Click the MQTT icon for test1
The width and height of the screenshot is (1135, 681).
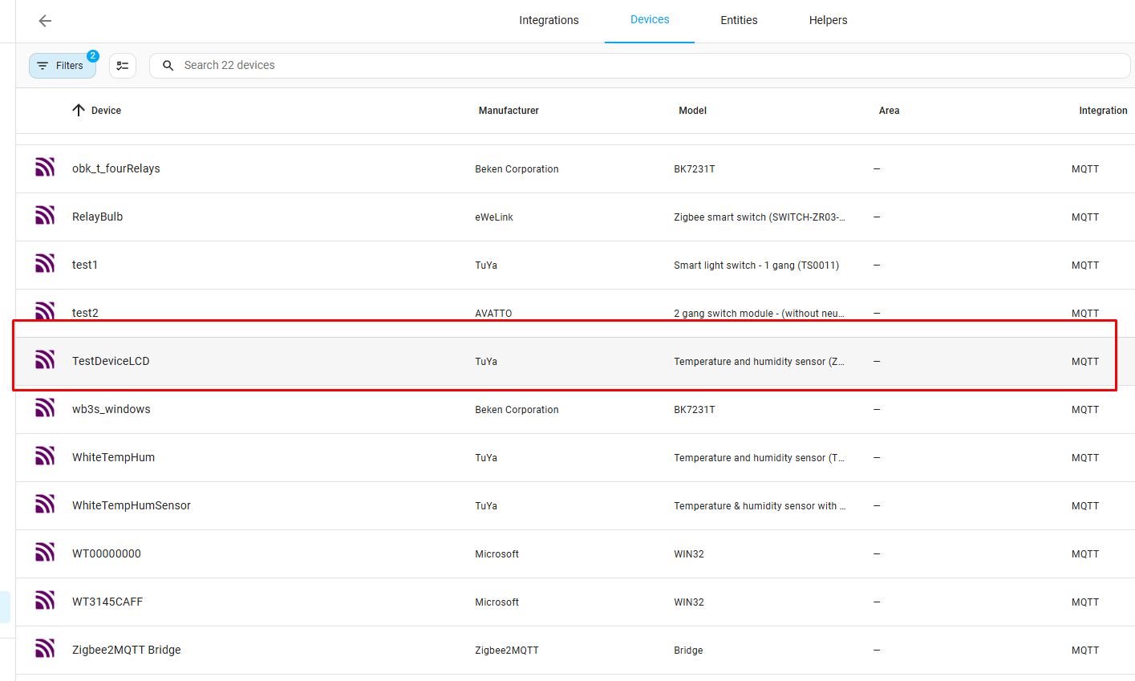45,263
